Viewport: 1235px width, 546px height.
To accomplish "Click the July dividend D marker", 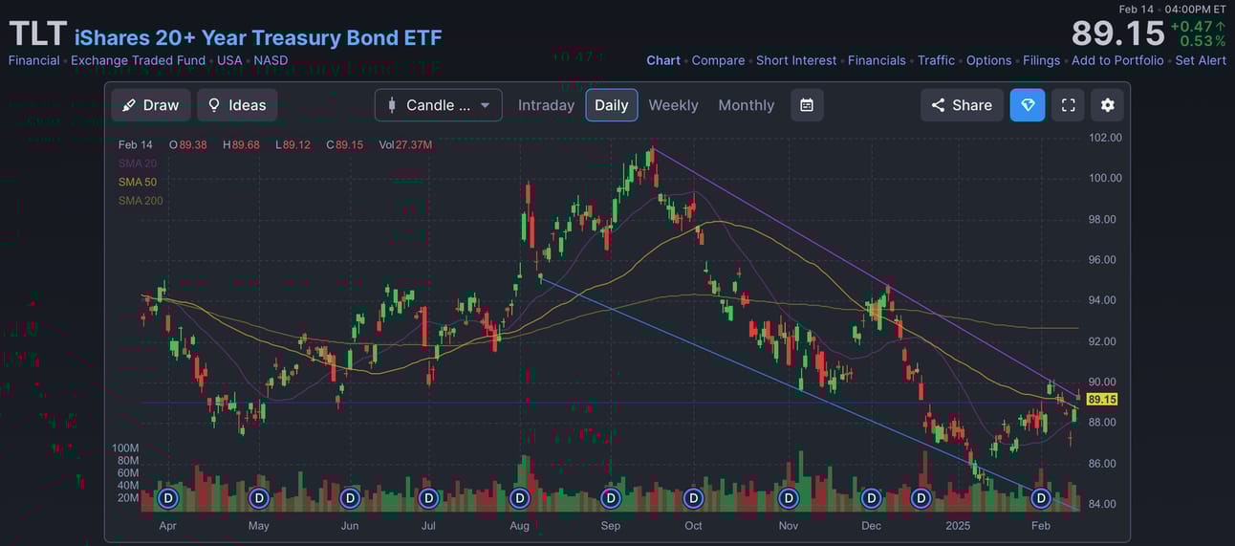I will click(428, 498).
